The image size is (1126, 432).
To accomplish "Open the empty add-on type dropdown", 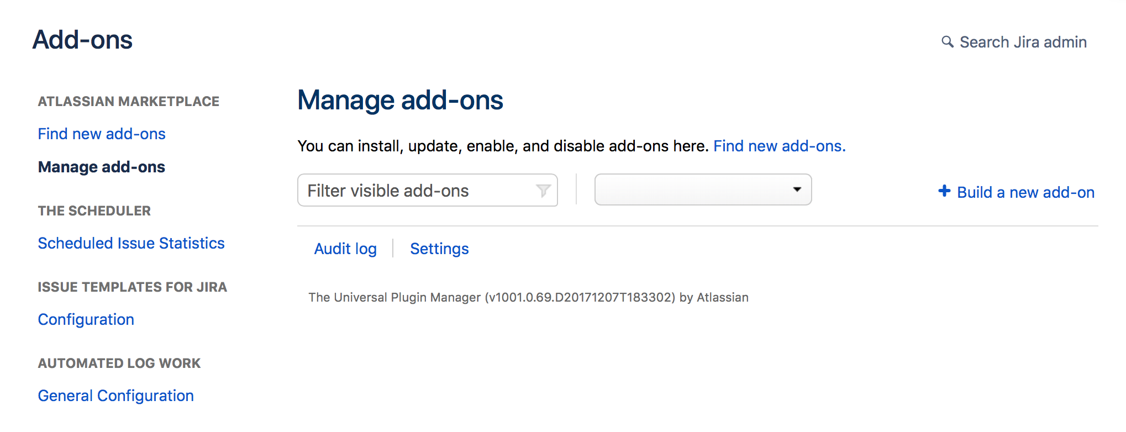I will [x=703, y=189].
